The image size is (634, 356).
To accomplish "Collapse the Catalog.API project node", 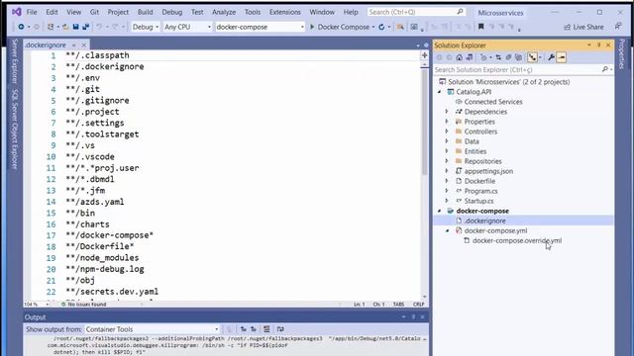I will coord(440,92).
